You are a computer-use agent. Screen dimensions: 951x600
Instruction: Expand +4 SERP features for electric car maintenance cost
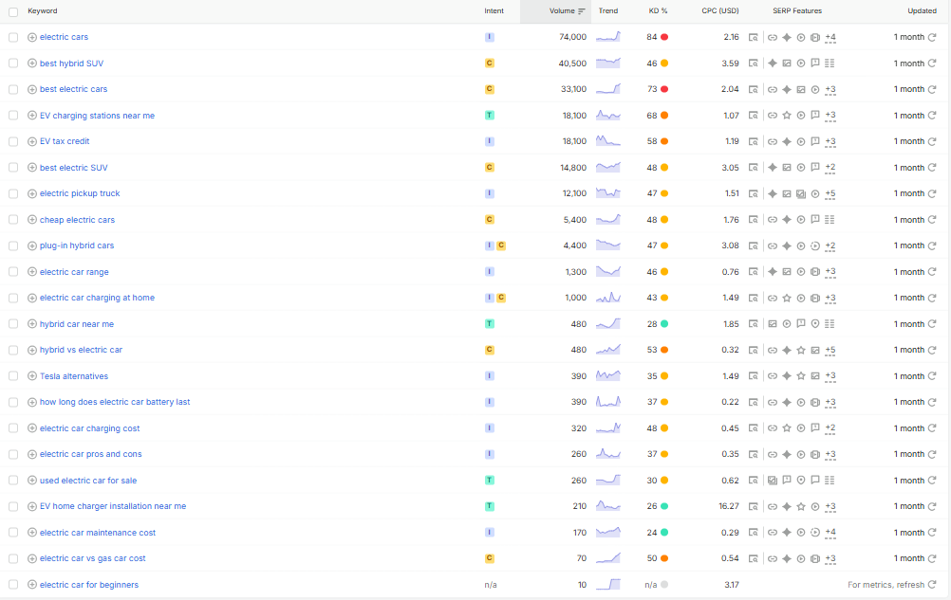coord(830,533)
